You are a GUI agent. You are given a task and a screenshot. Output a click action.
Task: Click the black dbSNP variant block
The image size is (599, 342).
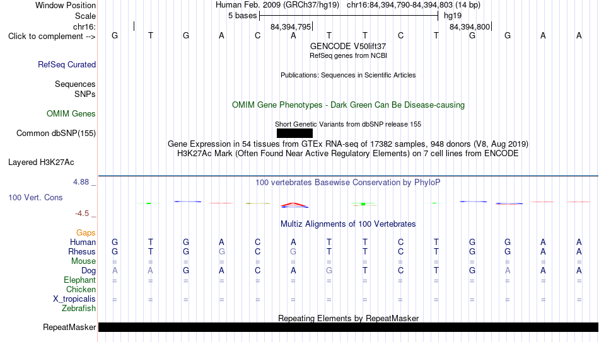(294, 134)
